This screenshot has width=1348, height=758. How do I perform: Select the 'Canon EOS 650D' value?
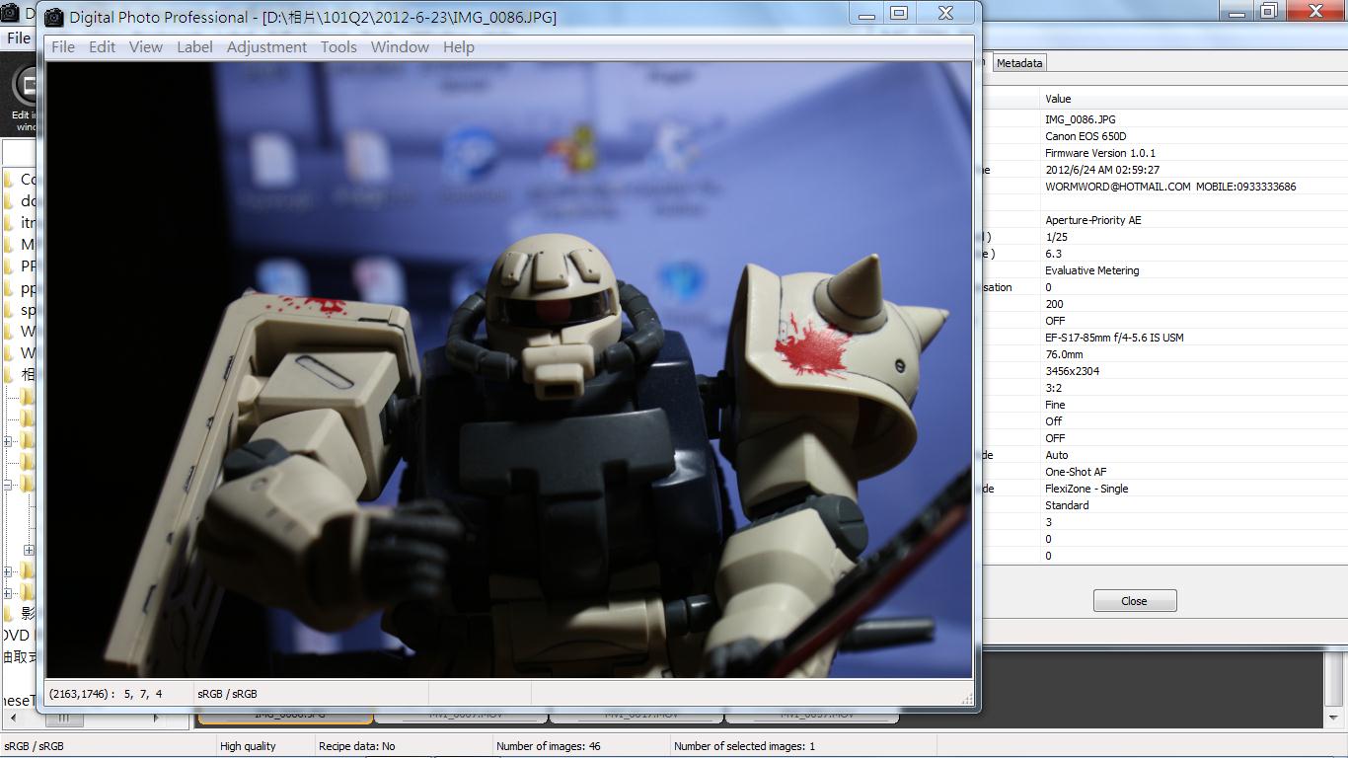(x=1086, y=136)
